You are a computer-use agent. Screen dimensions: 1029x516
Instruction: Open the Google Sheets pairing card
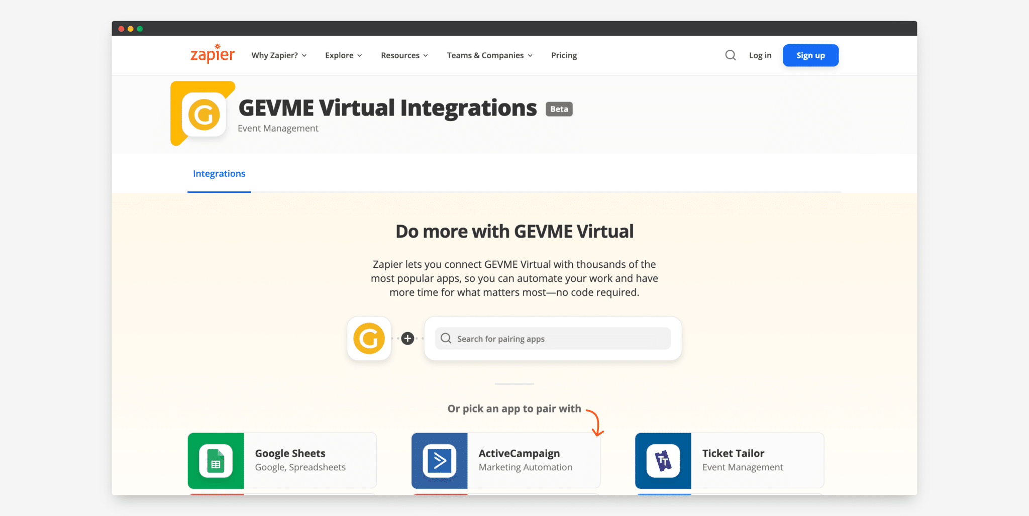point(281,460)
